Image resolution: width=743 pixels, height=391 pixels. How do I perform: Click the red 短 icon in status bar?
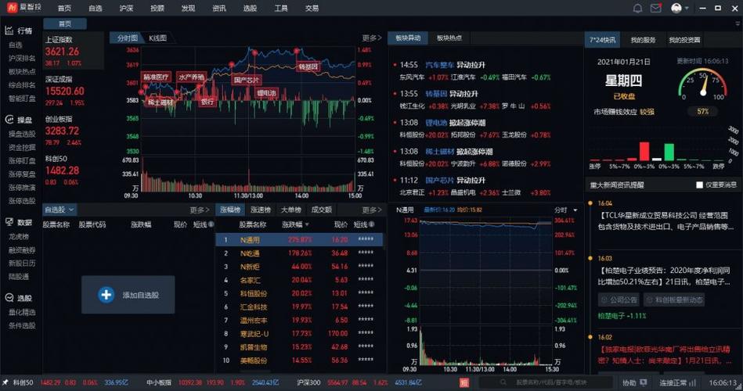tap(464, 382)
